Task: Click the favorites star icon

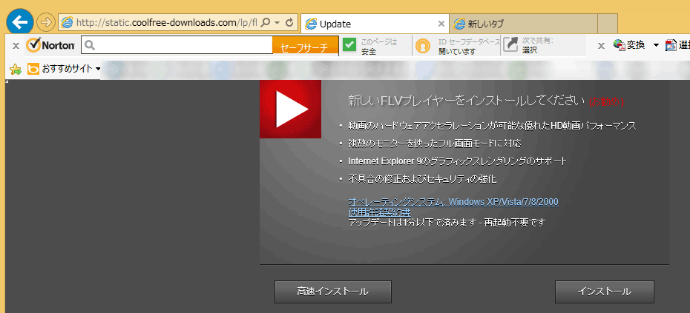Action: [16, 69]
